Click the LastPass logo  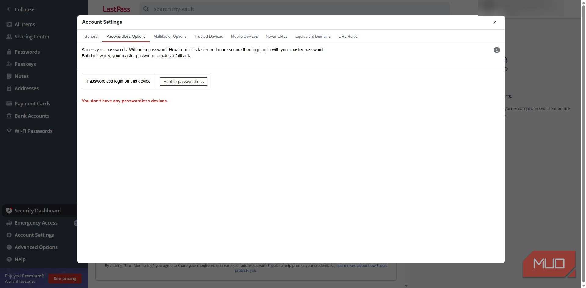coord(116,9)
